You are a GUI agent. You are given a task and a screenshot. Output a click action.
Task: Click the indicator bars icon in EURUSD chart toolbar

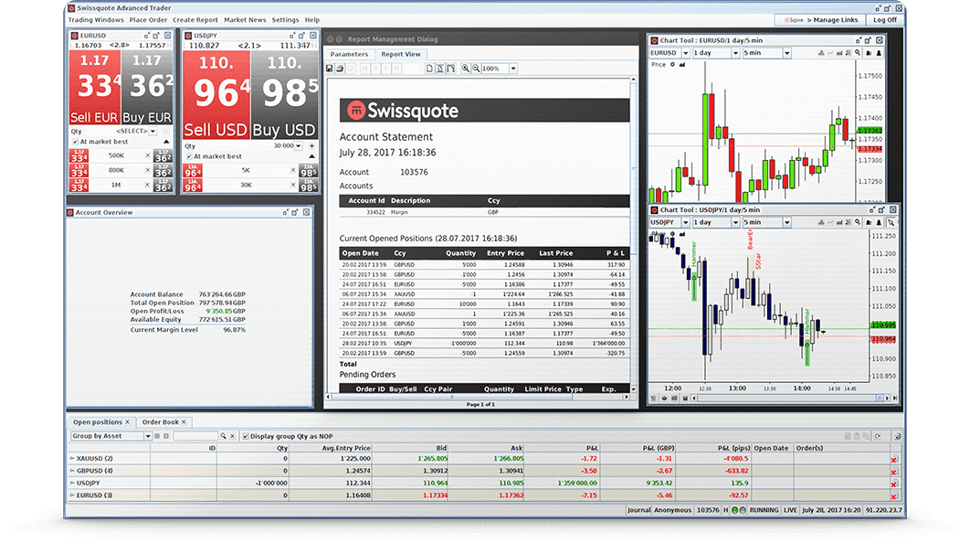pos(839,53)
